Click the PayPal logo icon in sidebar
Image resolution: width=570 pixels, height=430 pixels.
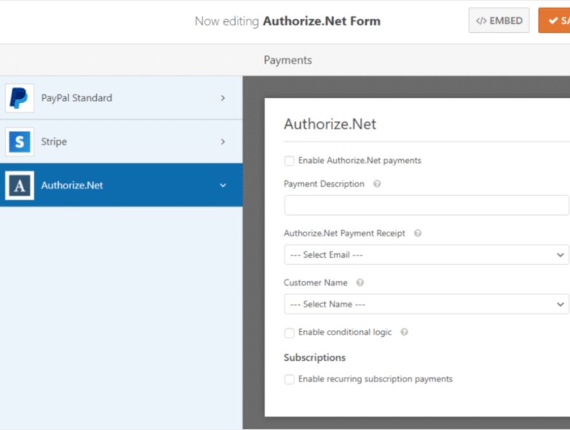click(19, 97)
